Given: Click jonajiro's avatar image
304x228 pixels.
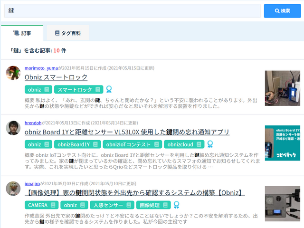Looking at the screenshot, I should 13,189.
